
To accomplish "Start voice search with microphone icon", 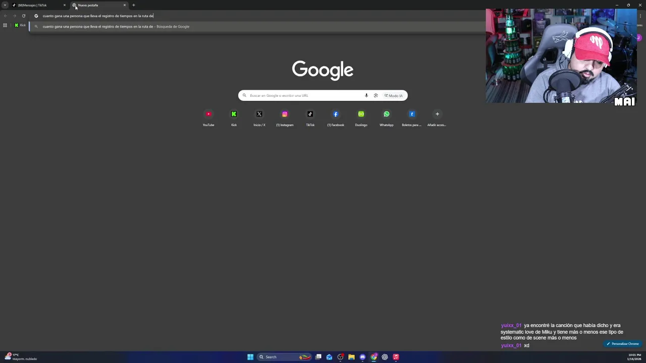I will 366,95.
